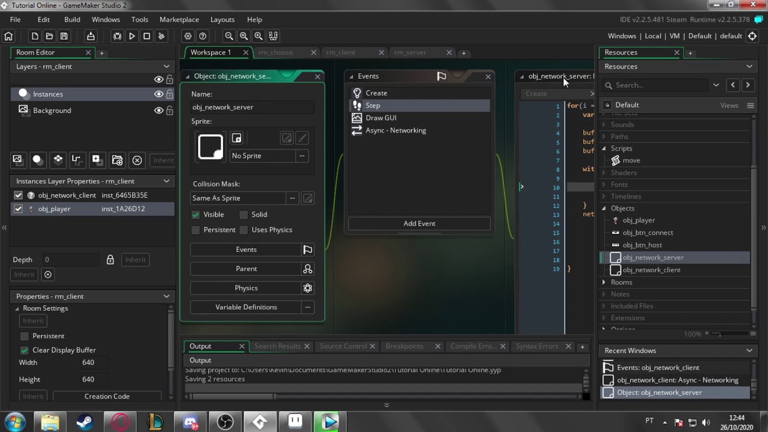Run the game with the play icon
Viewport: 768px width, 432px height.
pos(132,36)
